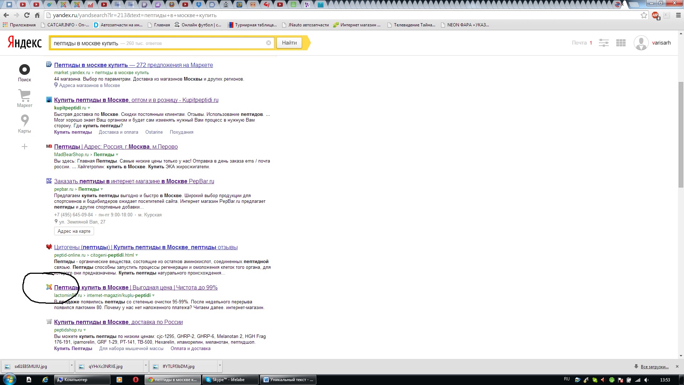Clear the search query with the X icon
Screen dimensions: 684x385
(269, 43)
